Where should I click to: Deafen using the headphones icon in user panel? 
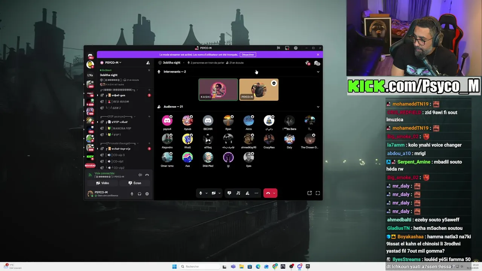point(139,194)
